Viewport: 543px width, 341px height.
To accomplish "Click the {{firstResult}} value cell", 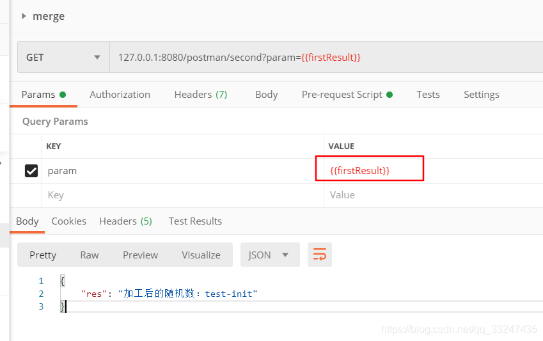I will click(433, 171).
